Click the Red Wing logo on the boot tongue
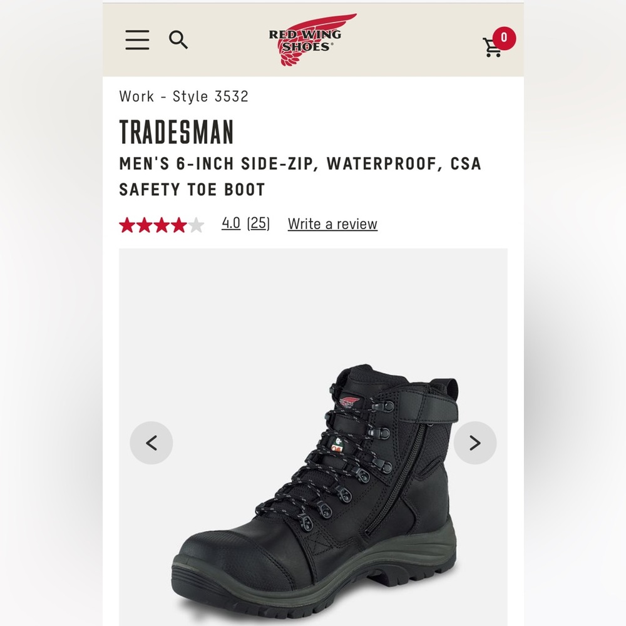Screen dimensions: 626x626 click(x=350, y=402)
